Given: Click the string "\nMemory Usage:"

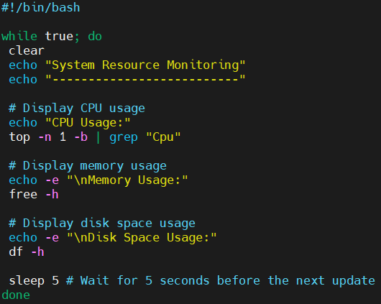Looking at the screenshot, I should tap(127, 180).
